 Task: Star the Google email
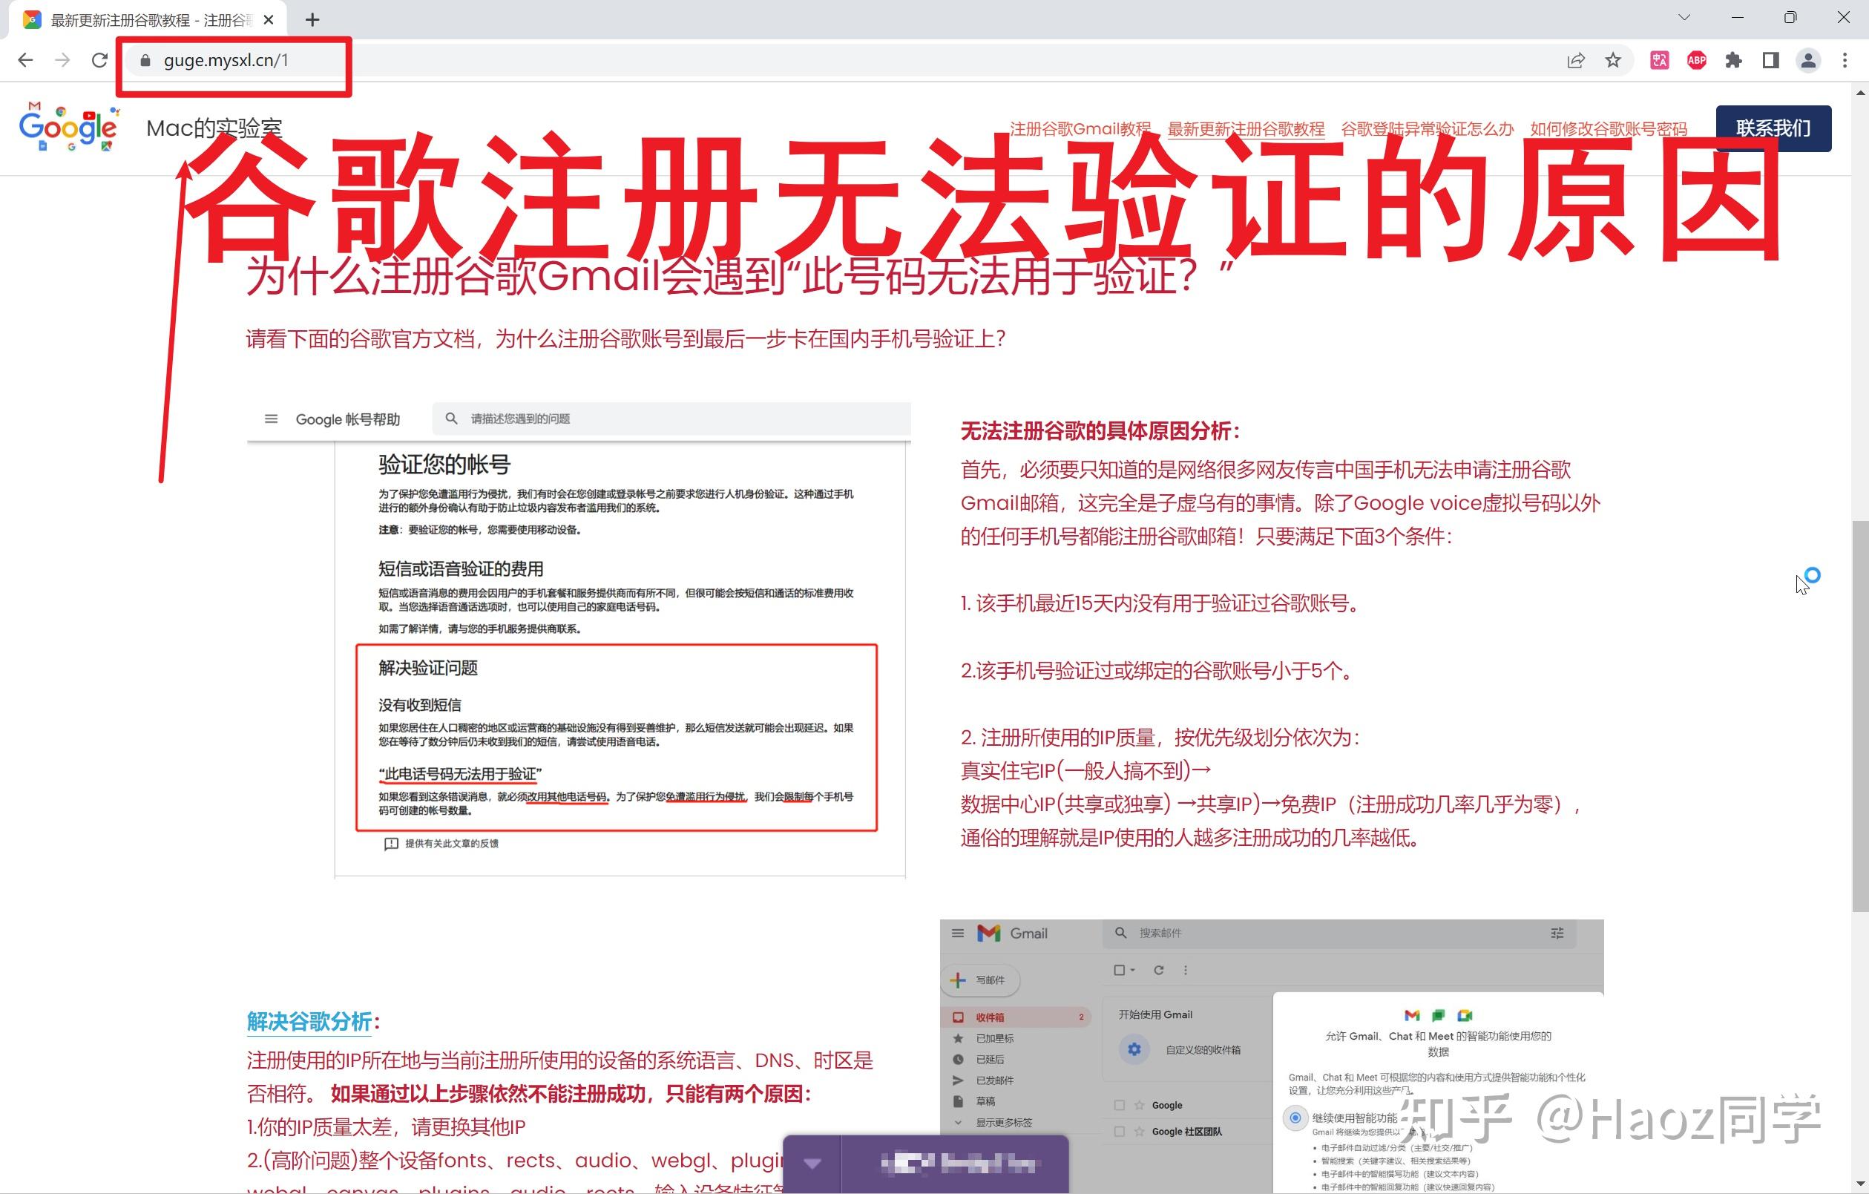click(x=1140, y=1106)
